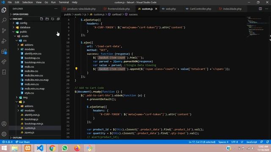The image size is (271, 152).
Task: Open the Help menu
Action: coord(75,2)
